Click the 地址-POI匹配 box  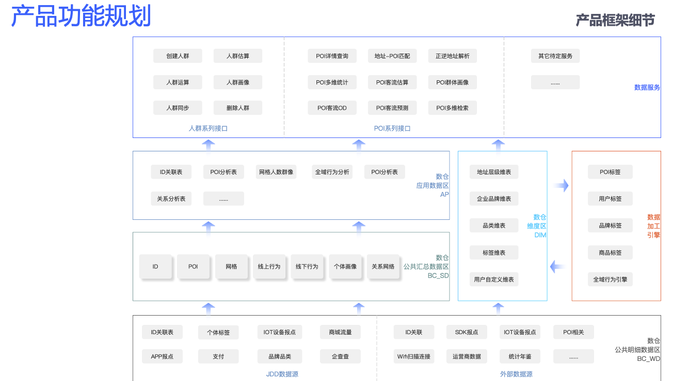392,56
